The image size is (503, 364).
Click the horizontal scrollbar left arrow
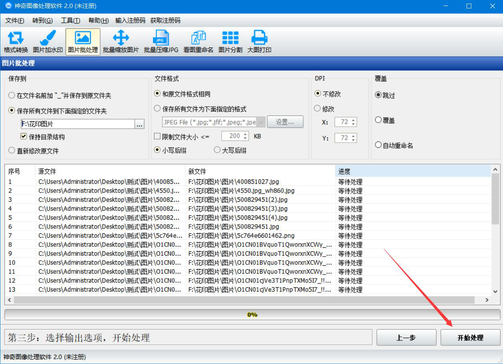[x=10, y=300]
